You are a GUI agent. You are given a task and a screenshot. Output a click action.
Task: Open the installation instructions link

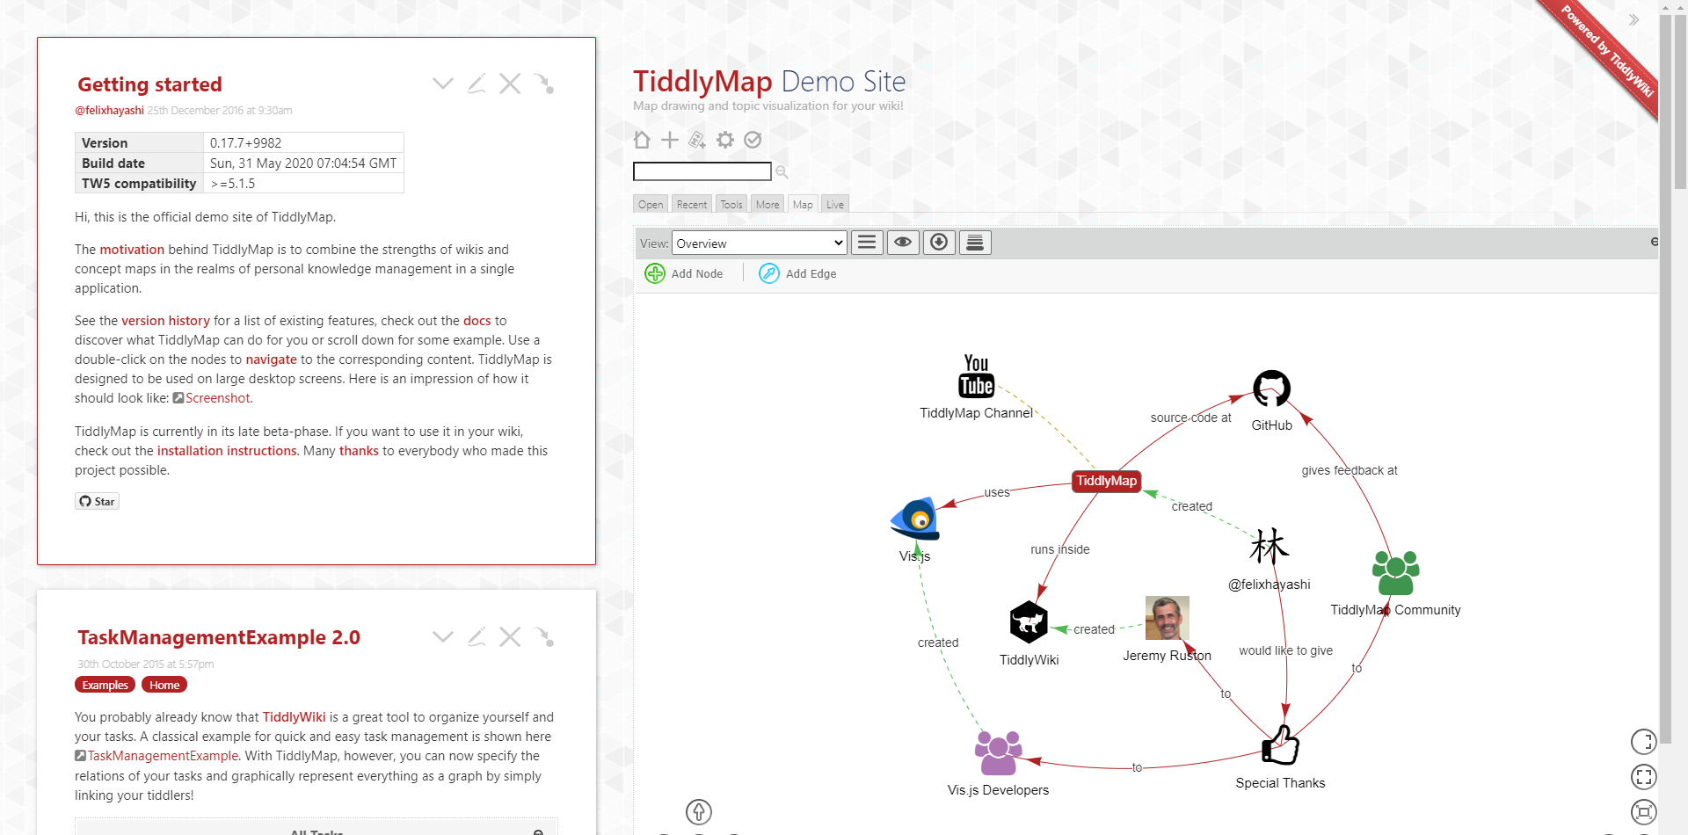click(x=227, y=451)
